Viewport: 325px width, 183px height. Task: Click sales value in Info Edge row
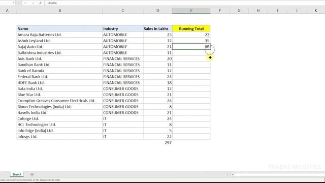pyautogui.click(x=158, y=131)
